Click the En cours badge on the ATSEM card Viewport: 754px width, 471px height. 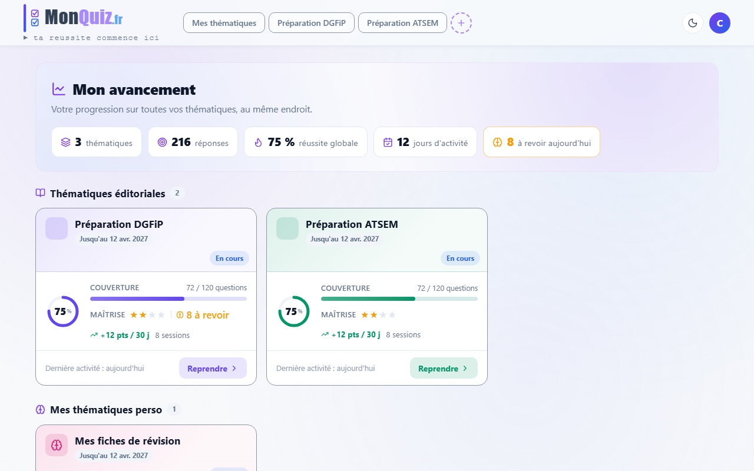(461, 258)
